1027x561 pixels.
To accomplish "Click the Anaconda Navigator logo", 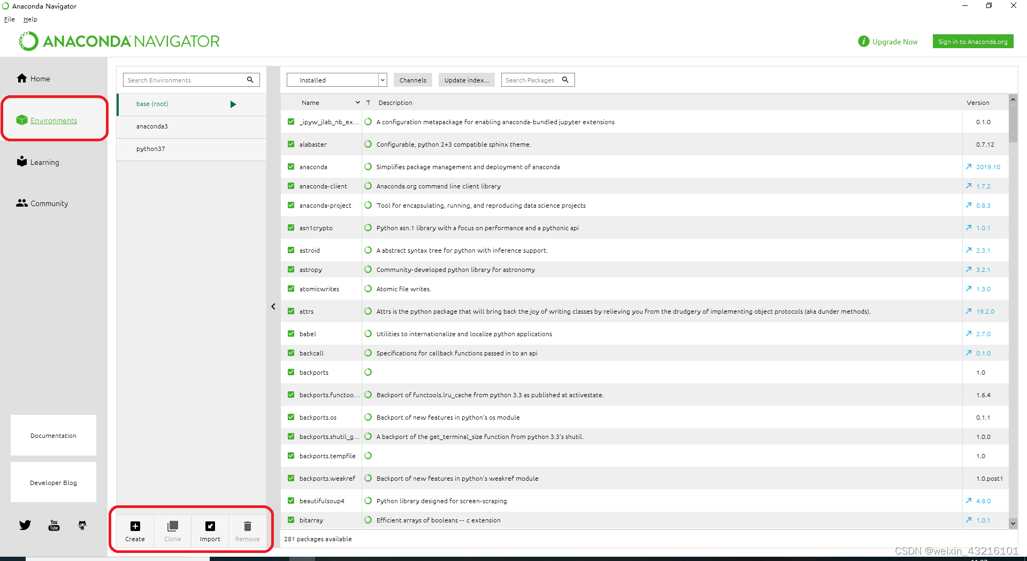I will click(x=119, y=41).
